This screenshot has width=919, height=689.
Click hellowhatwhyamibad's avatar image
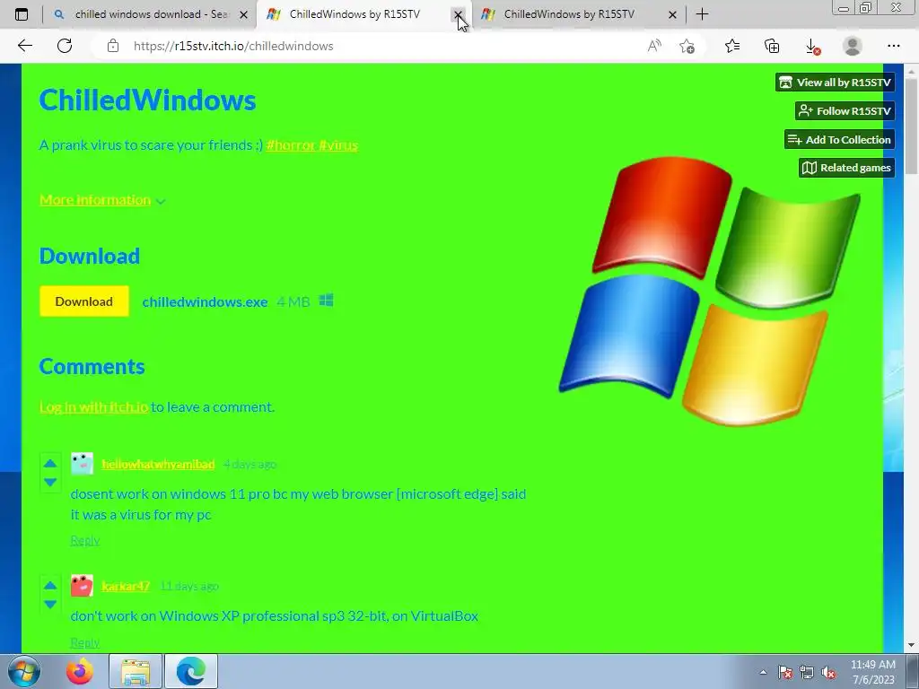tap(82, 464)
